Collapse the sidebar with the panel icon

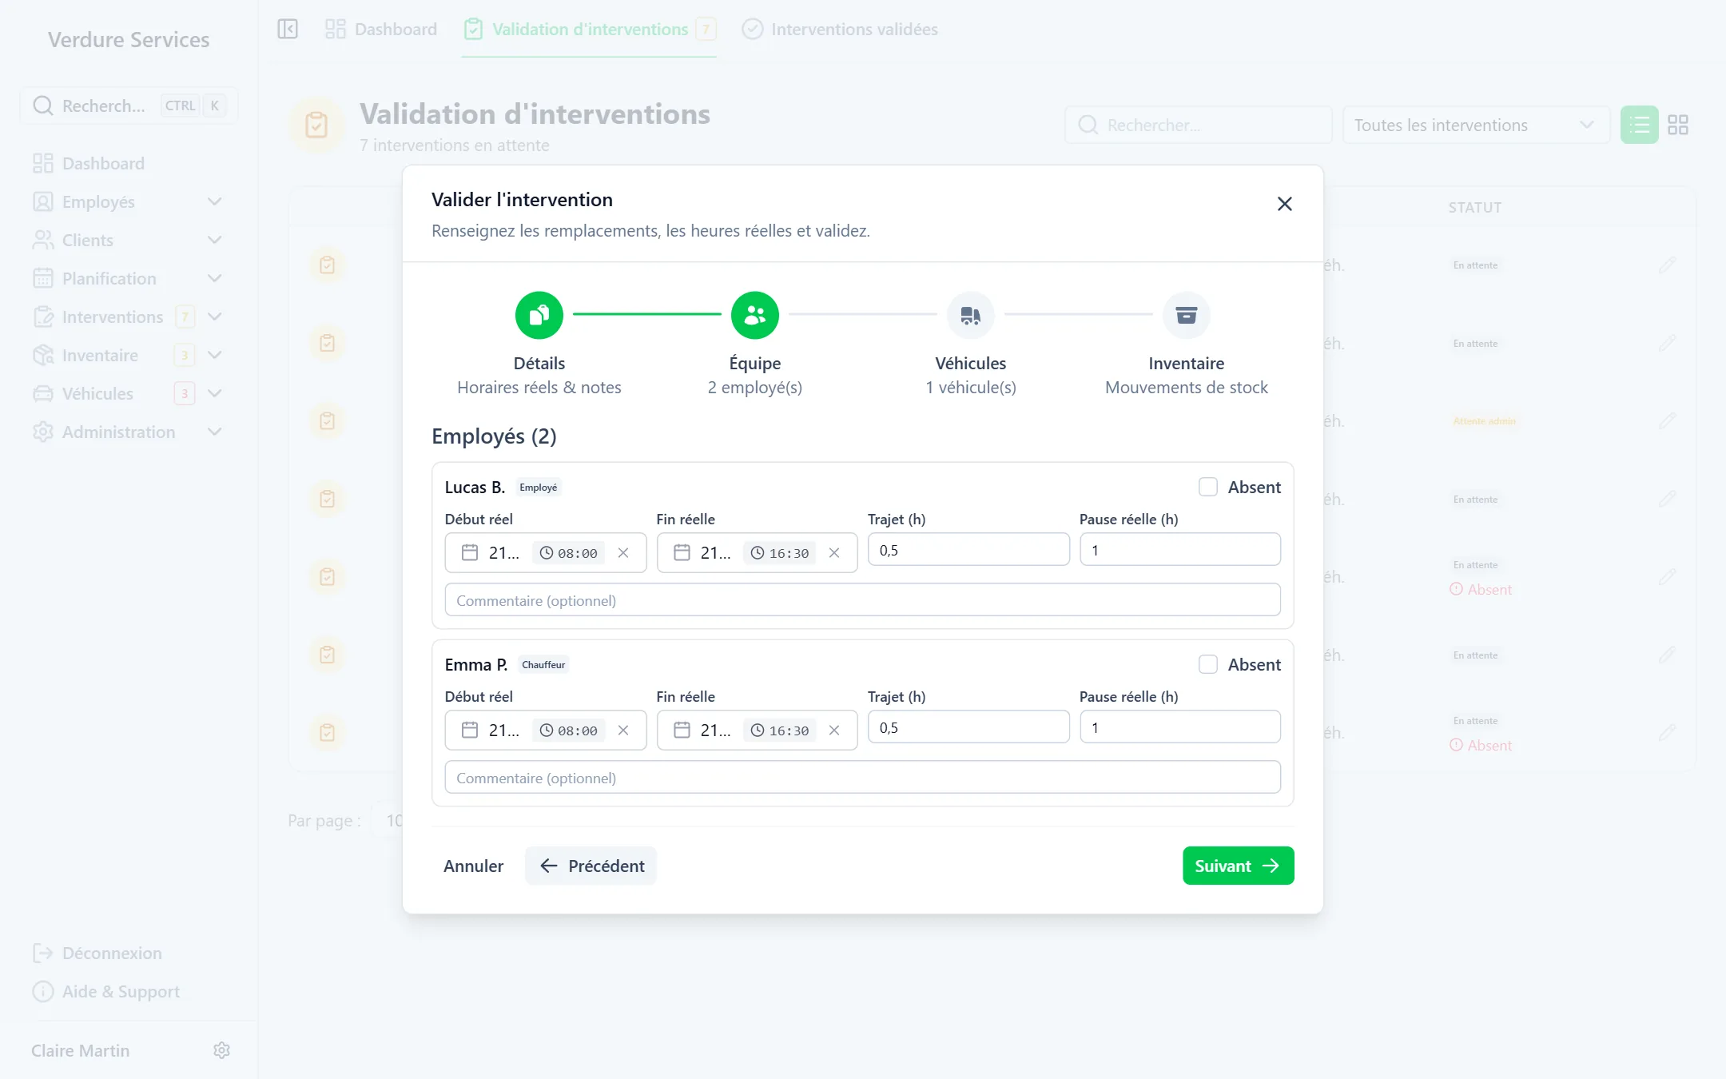pos(288,29)
